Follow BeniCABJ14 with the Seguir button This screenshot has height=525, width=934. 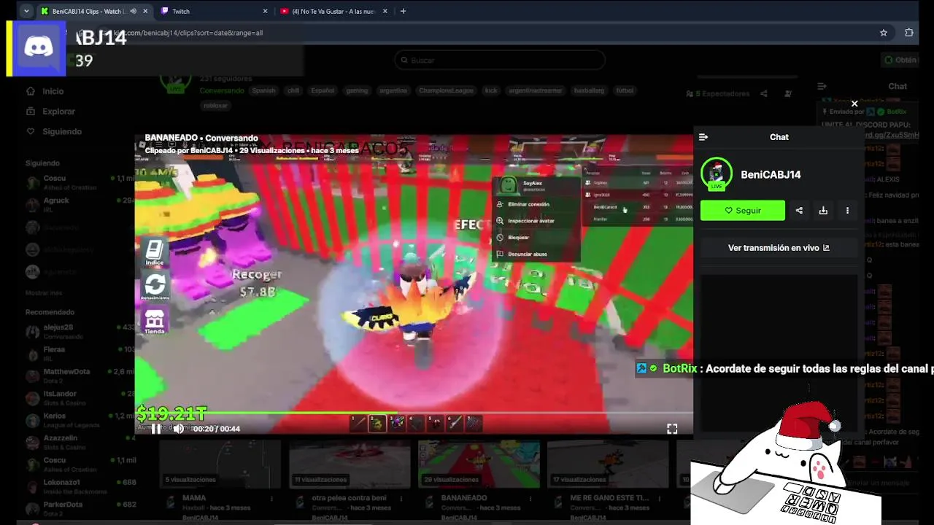click(x=743, y=210)
